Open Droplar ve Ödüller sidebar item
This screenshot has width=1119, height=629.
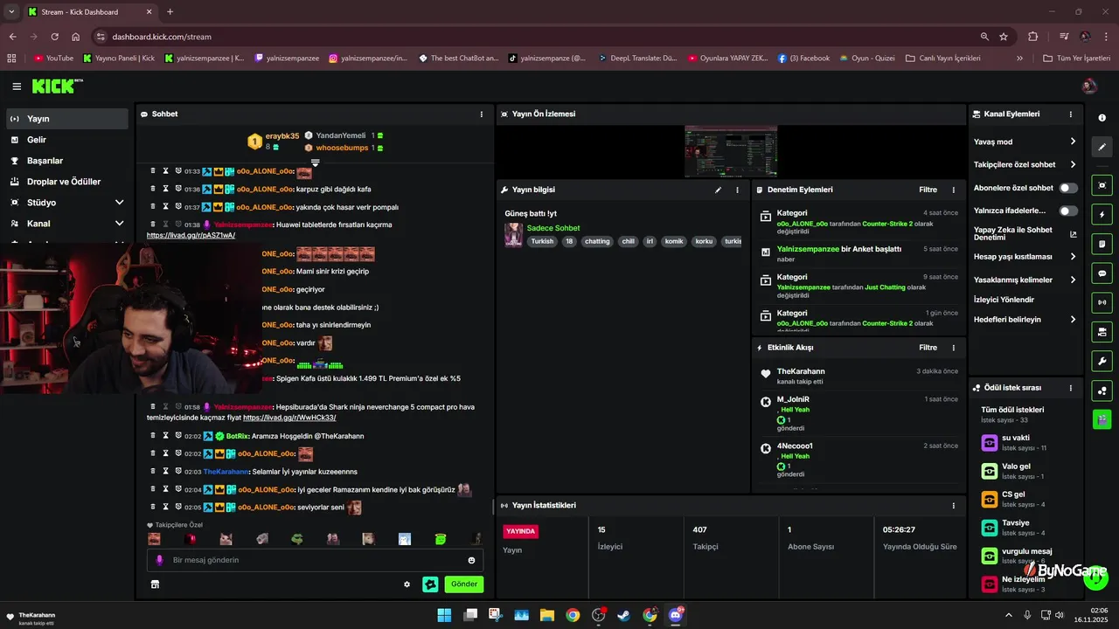[x=67, y=182]
